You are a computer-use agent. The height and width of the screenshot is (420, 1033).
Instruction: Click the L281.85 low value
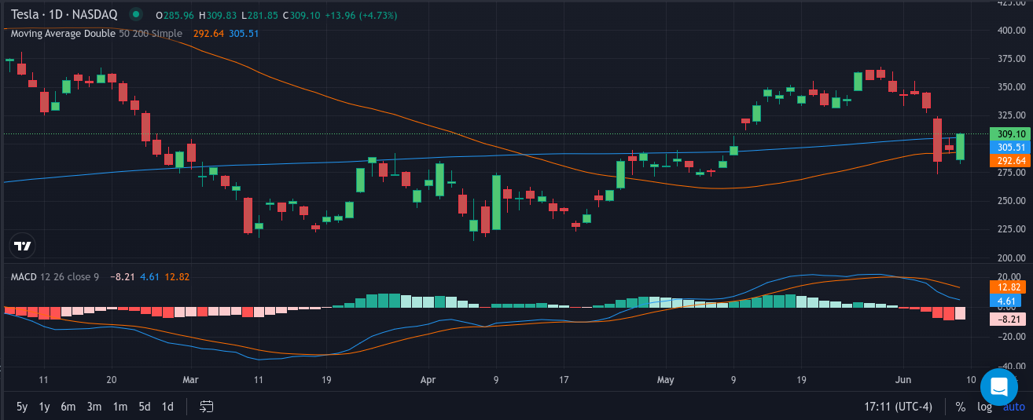click(260, 15)
